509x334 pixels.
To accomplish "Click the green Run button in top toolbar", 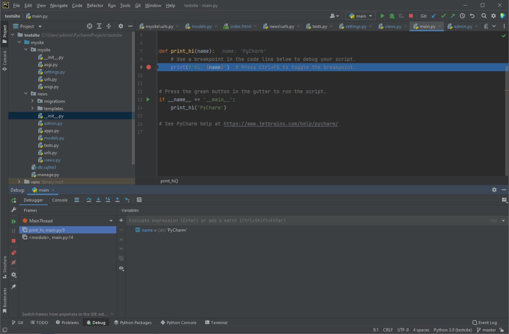I will 382,16.
